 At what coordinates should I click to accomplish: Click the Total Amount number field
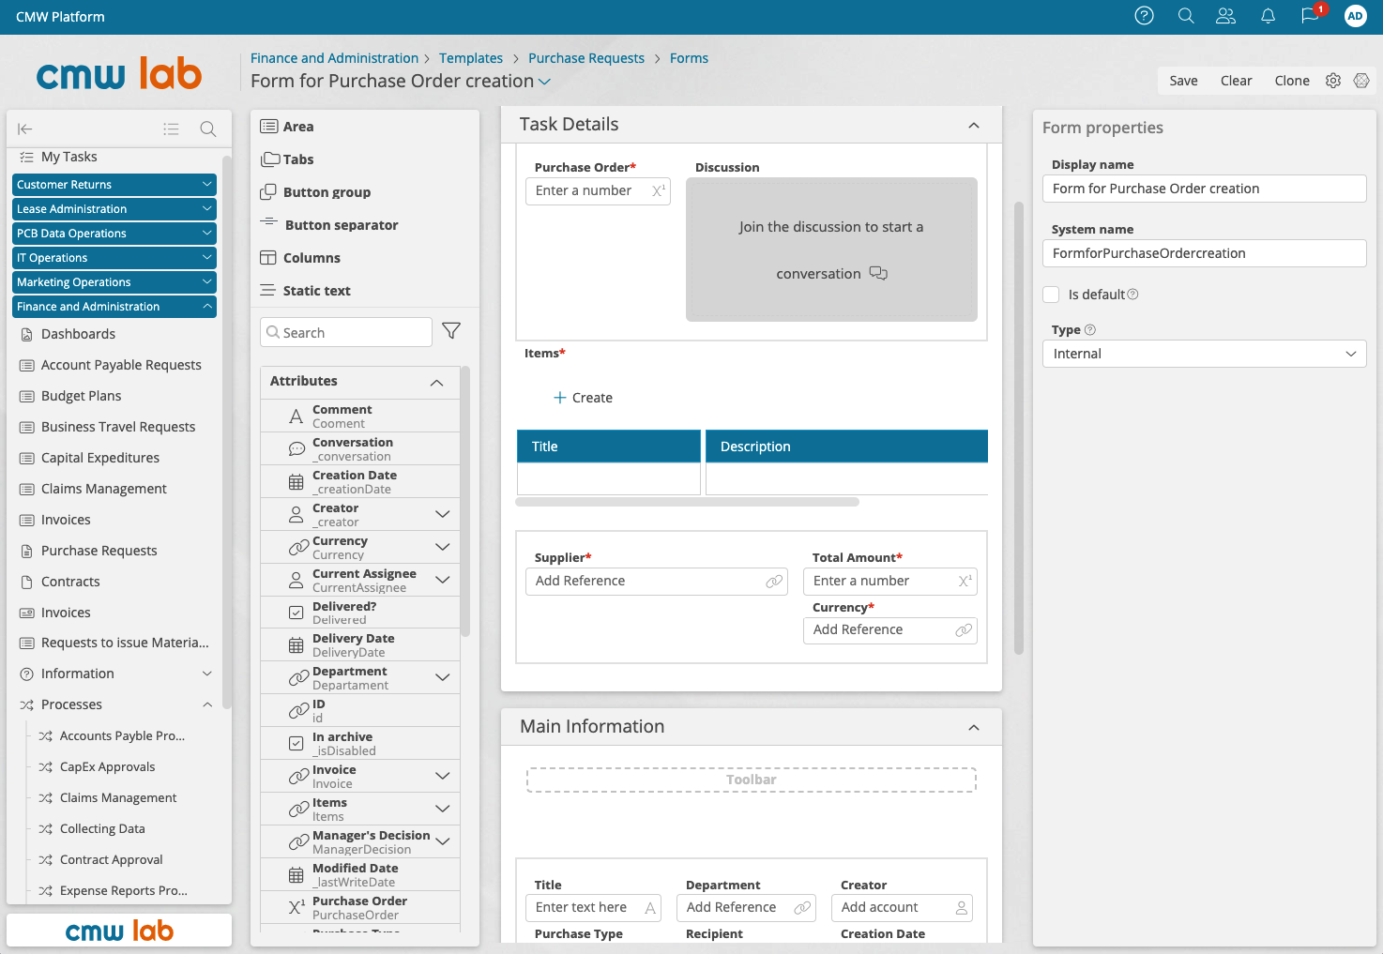pos(889,582)
